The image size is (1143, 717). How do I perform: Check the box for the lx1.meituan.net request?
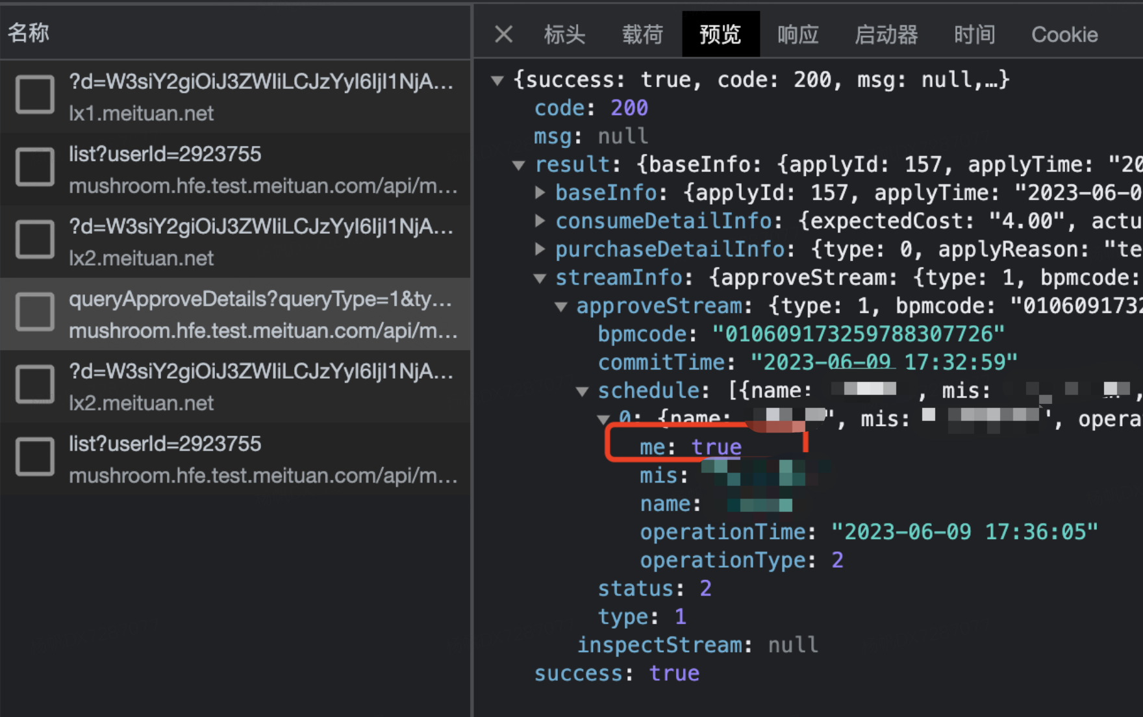pos(34,95)
